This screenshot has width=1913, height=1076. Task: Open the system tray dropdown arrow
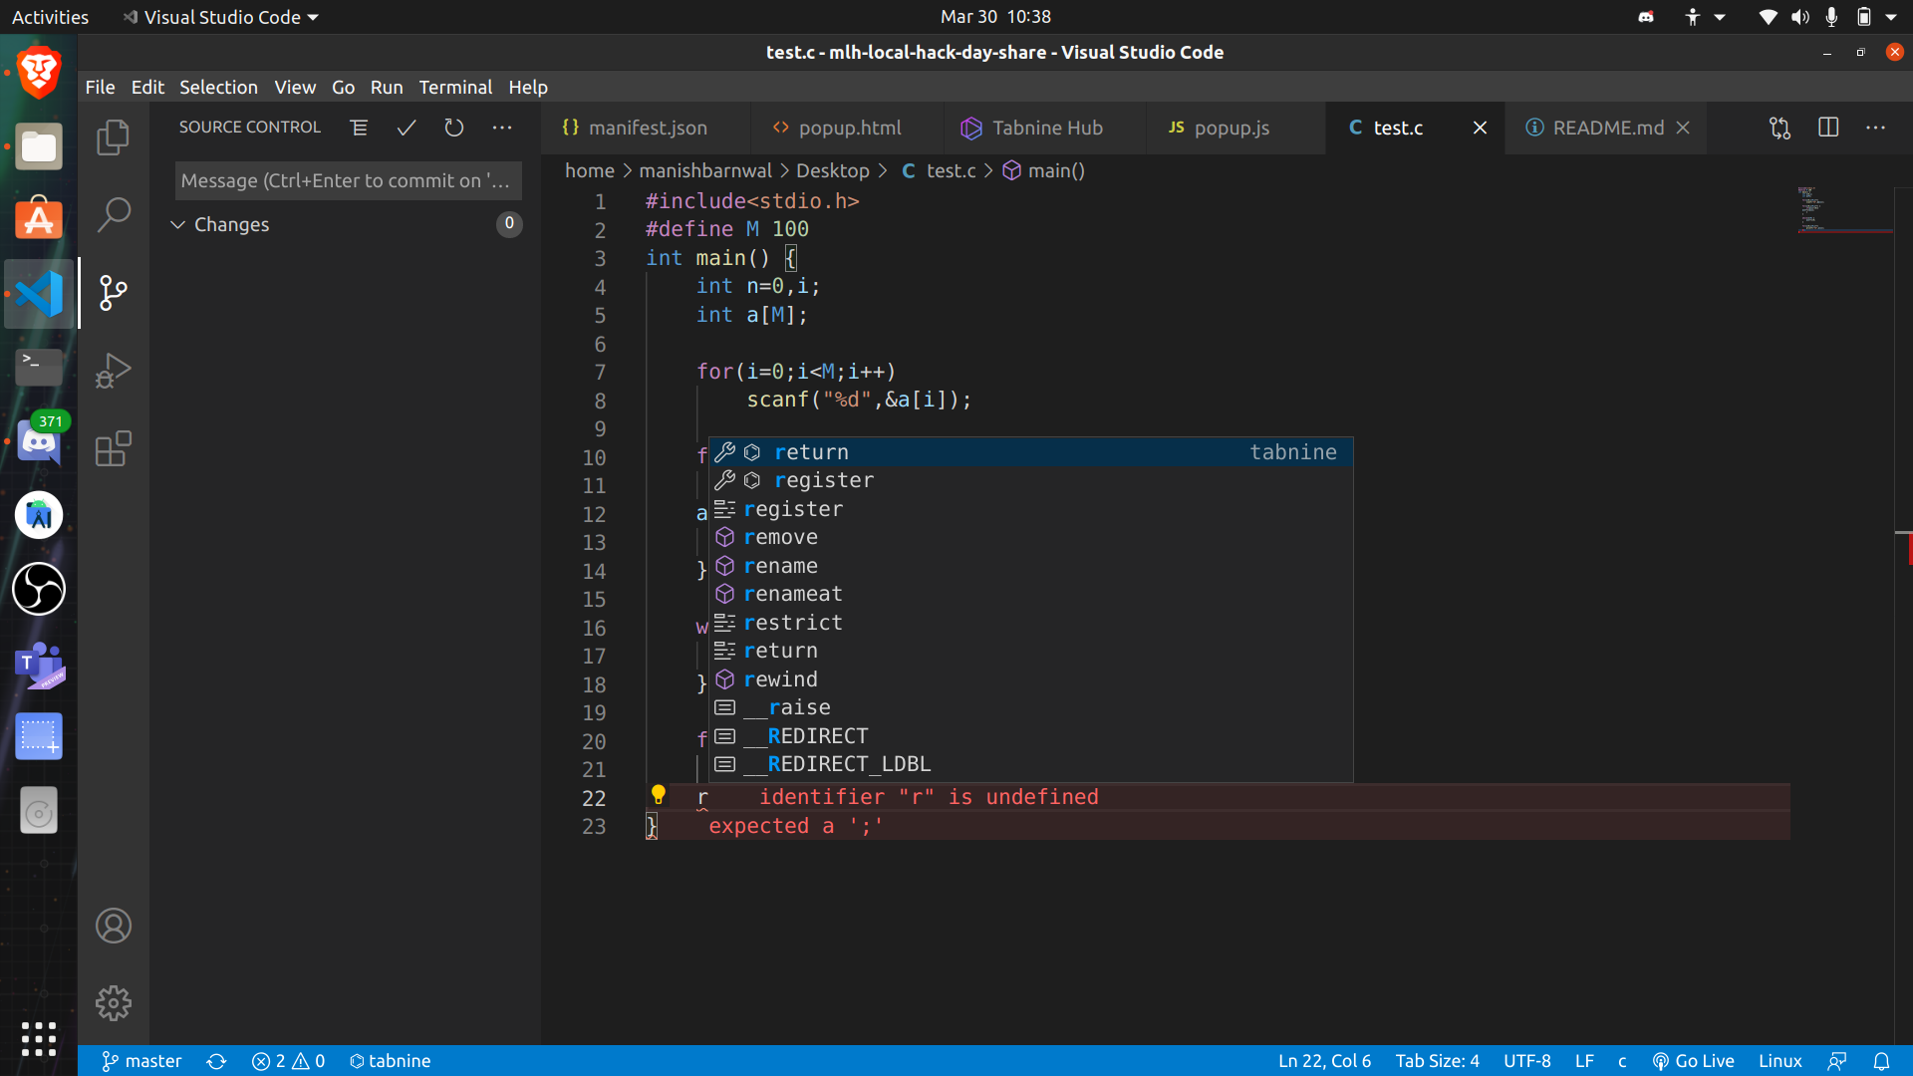click(1891, 17)
